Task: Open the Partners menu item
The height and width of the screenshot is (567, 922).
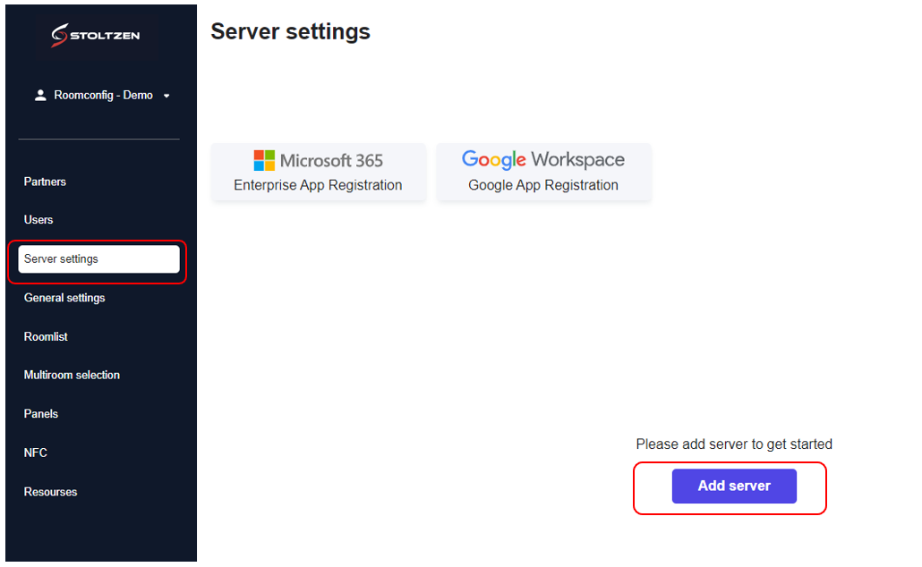Action: pyautogui.click(x=45, y=182)
